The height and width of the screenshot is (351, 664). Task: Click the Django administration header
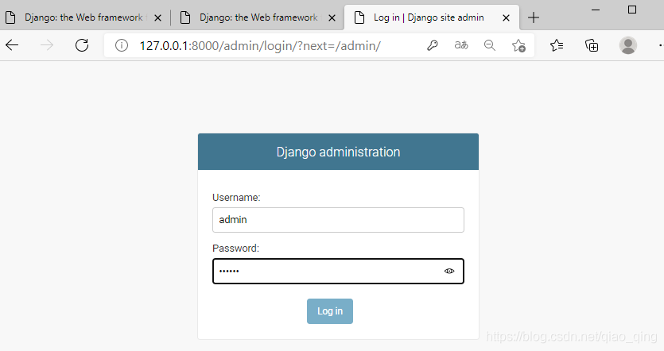338,152
